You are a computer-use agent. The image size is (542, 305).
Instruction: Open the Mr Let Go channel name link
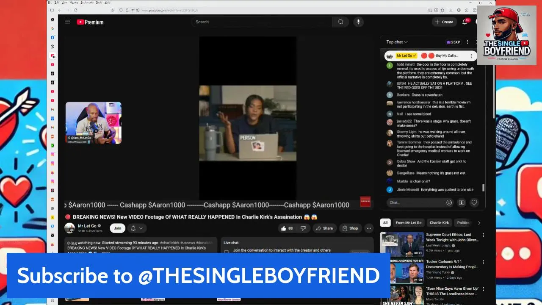tap(87, 226)
